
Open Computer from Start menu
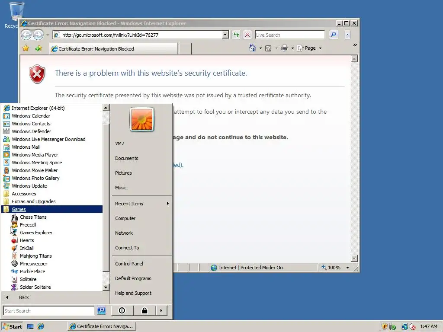pyautogui.click(x=125, y=218)
